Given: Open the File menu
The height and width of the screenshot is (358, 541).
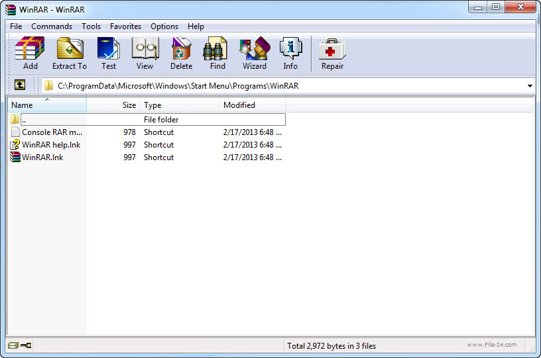Looking at the screenshot, I should click(x=16, y=26).
